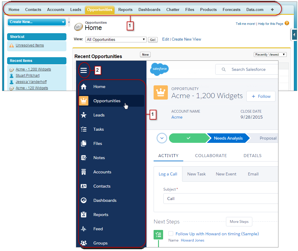Click the large orange opportunity crown icon
Viewport: 298px width, 251px height.
coord(161,92)
